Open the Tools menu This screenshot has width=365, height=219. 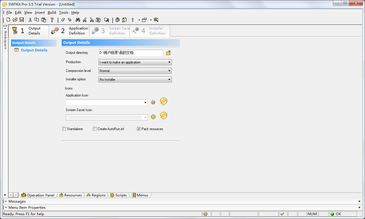click(63, 13)
